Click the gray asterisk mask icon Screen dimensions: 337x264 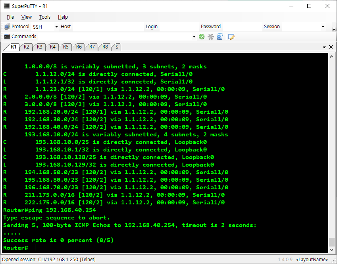[211, 37]
